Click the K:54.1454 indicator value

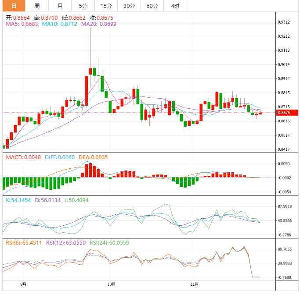pyautogui.click(x=18, y=200)
